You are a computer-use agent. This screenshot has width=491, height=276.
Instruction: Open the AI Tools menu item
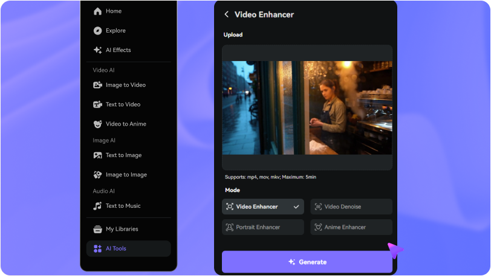(128, 248)
